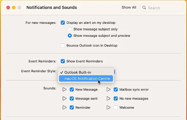Choose macOS Notification Centre reminder style

tap(86, 79)
